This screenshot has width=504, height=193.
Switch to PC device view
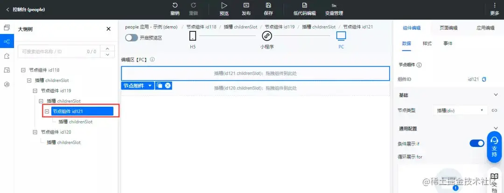click(x=341, y=40)
